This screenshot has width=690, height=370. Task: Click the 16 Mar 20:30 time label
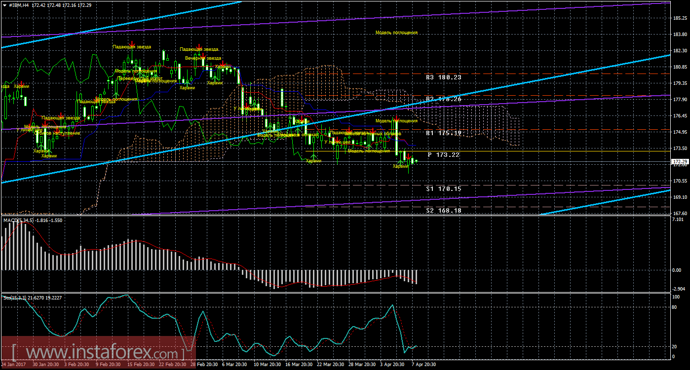pos(300,365)
